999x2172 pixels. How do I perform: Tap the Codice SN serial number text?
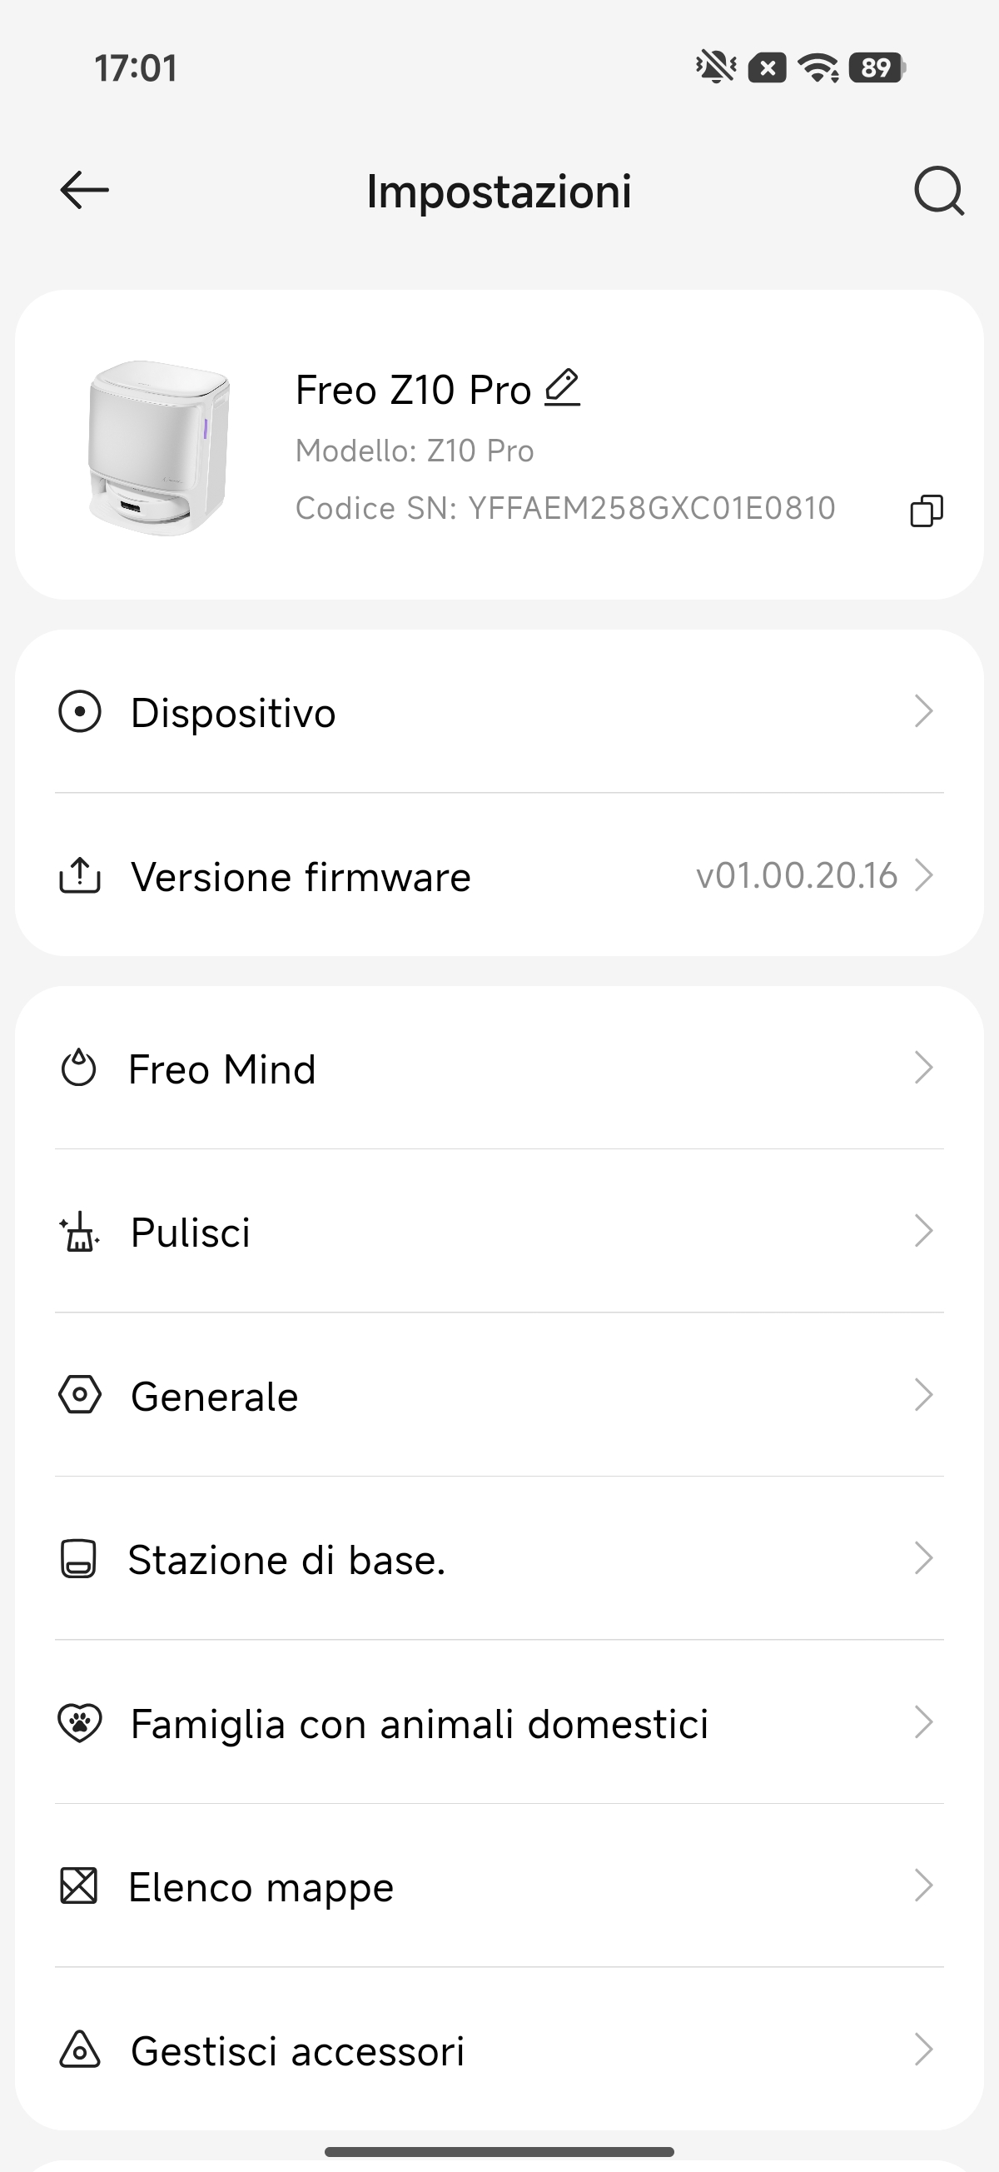click(x=564, y=508)
